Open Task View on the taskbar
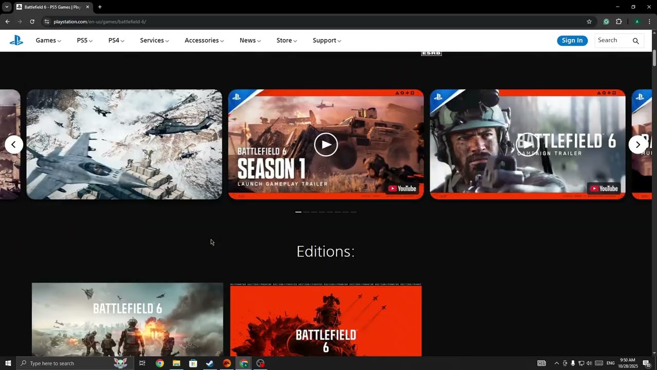Image resolution: width=657 pixels, height=370 pixels. tap(142, 363)
